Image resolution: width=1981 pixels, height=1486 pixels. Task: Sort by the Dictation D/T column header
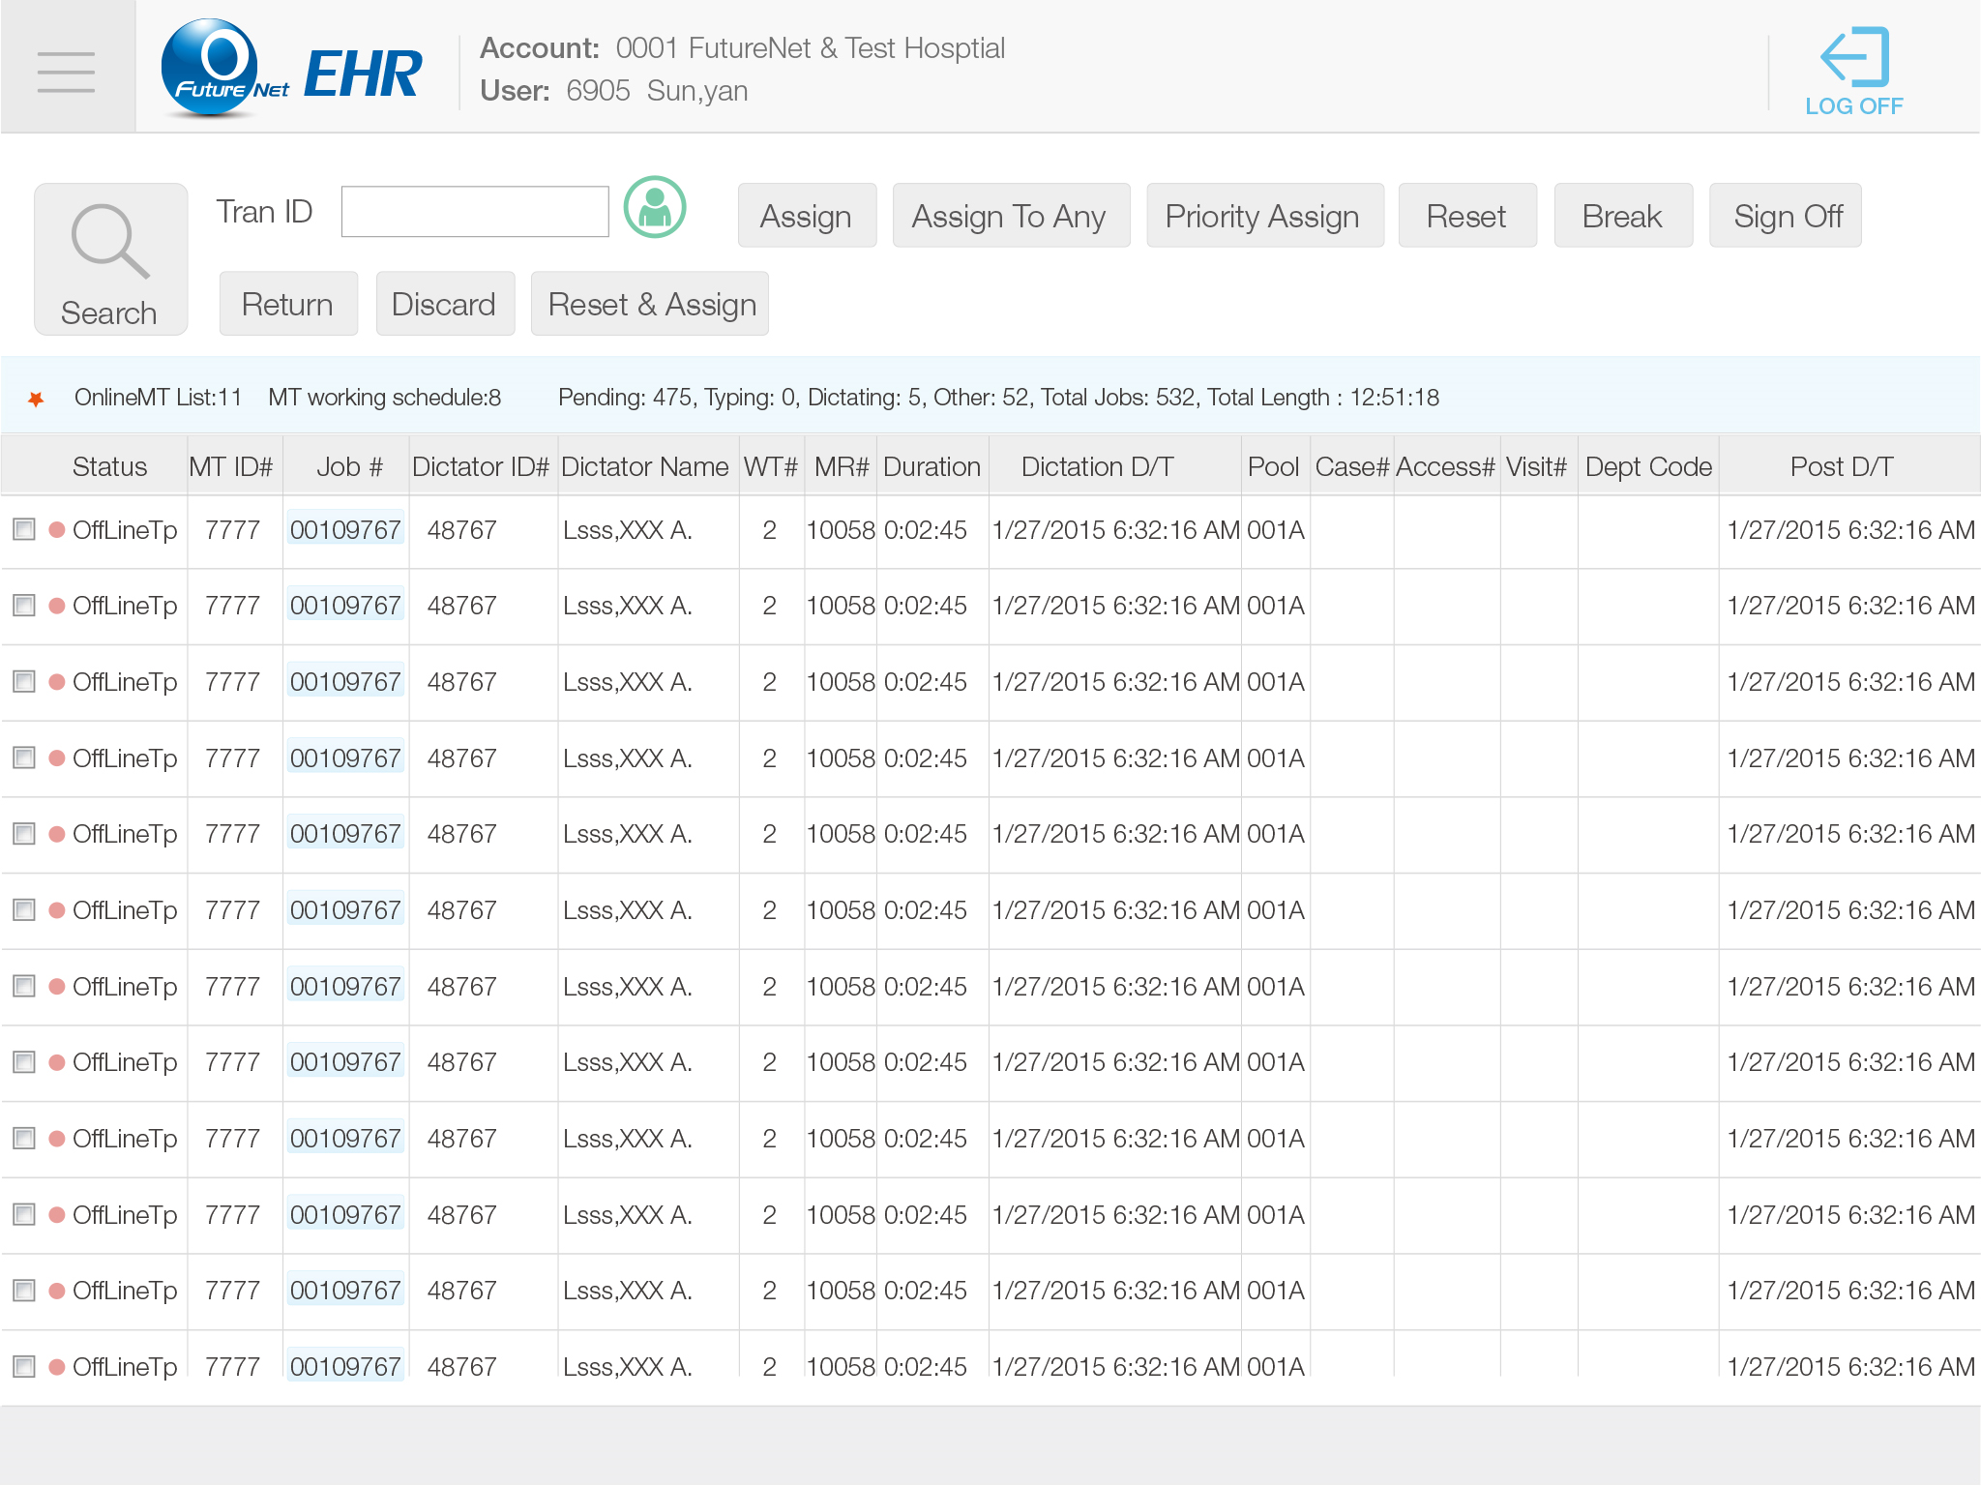tap(1097, 467)
